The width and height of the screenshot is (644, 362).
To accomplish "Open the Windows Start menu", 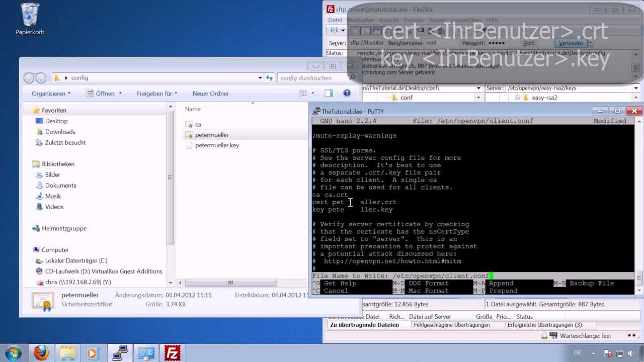I will tap(13, 353).
